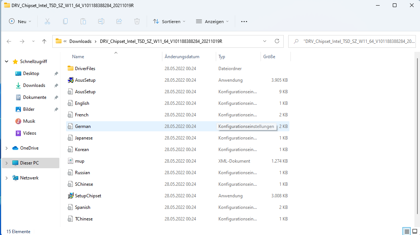The height and width of the screenshot is (235, 420).
Task: Click the Copy icon in toolbar
Action: [x=65, y=21]
